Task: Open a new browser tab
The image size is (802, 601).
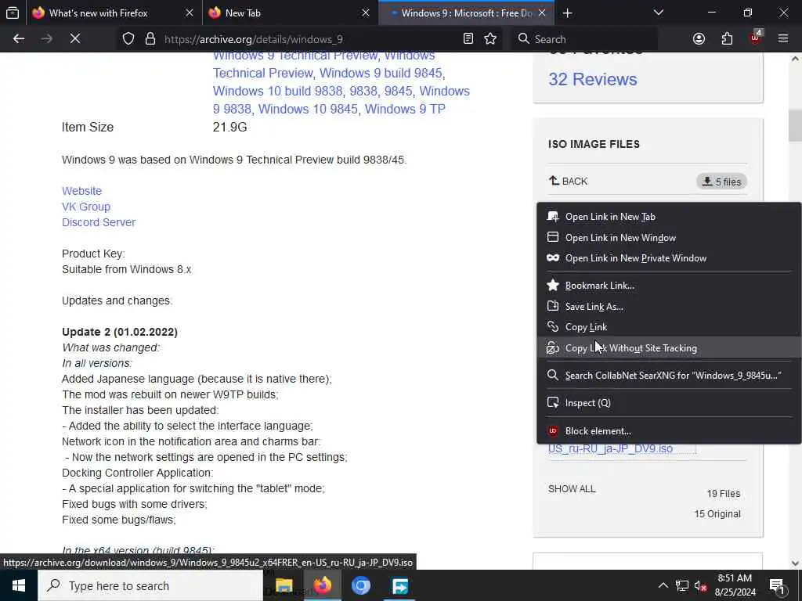Action: pyautogui.click(x=567, y=13)
